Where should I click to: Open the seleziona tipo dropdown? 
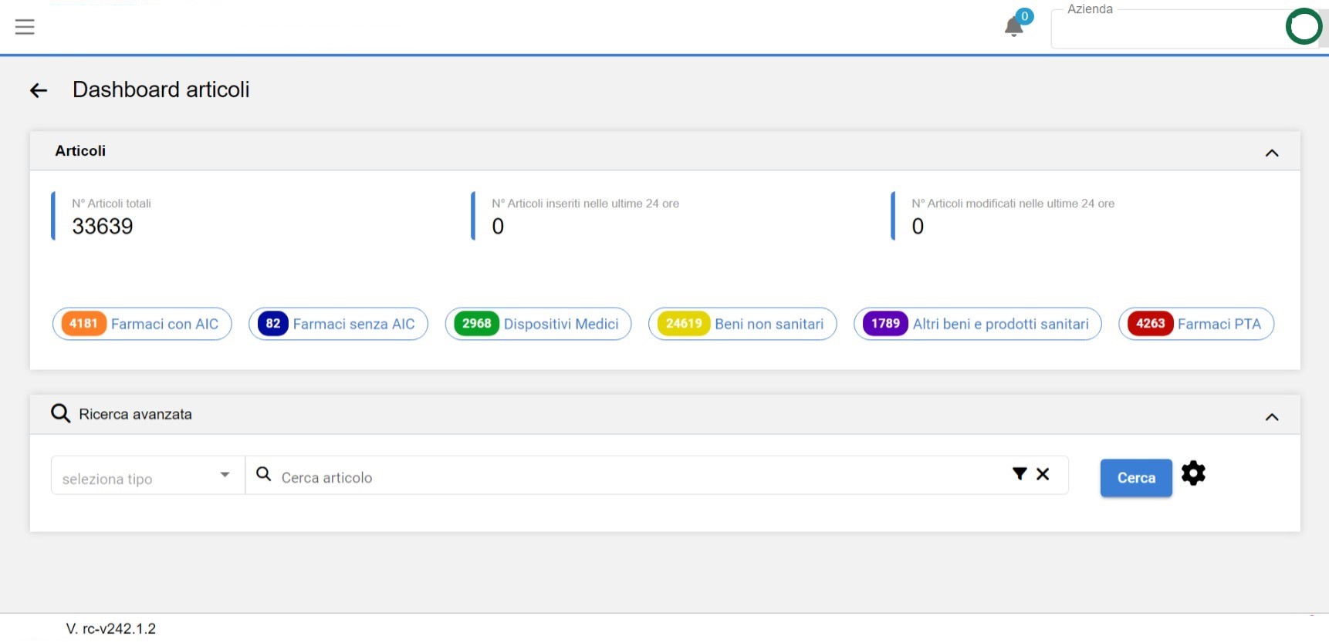tap(147, 476)
